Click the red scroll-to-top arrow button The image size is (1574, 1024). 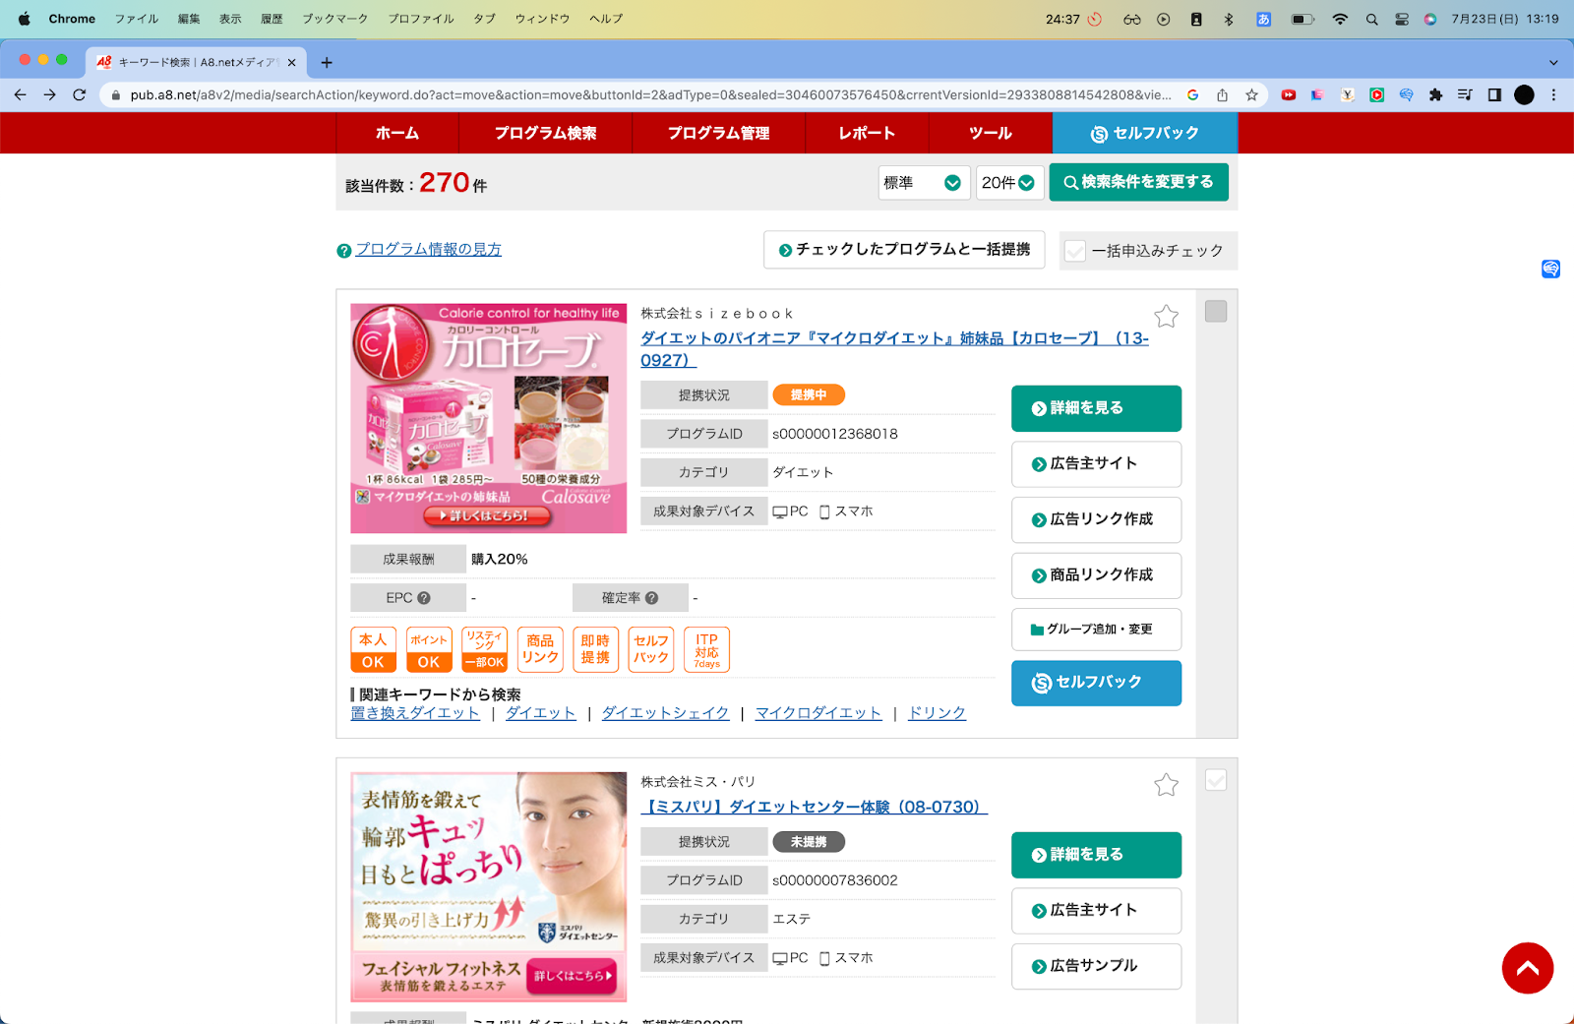coord(1528,968)
